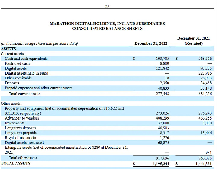Select the 'Long term prepaids' label
Viewport: 217px width, 169px height.
pos(21,133)
